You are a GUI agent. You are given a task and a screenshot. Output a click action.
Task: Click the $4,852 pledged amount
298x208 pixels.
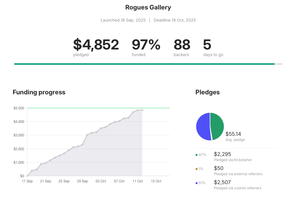[96, 45]
